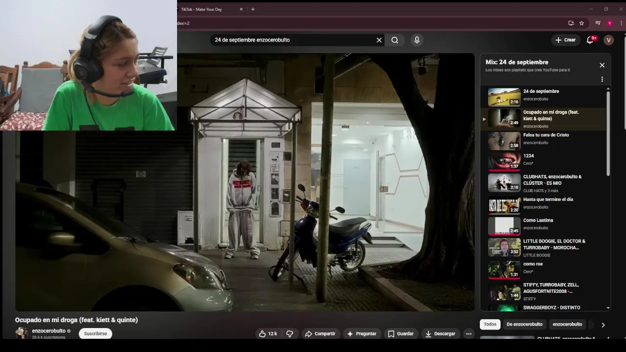Image resolution: width=626 pixels, height=352 pixels.
Task: Click 'Mix: 24 de septiembre' heading
Action: pyautogui.click(x=517, y=62)
